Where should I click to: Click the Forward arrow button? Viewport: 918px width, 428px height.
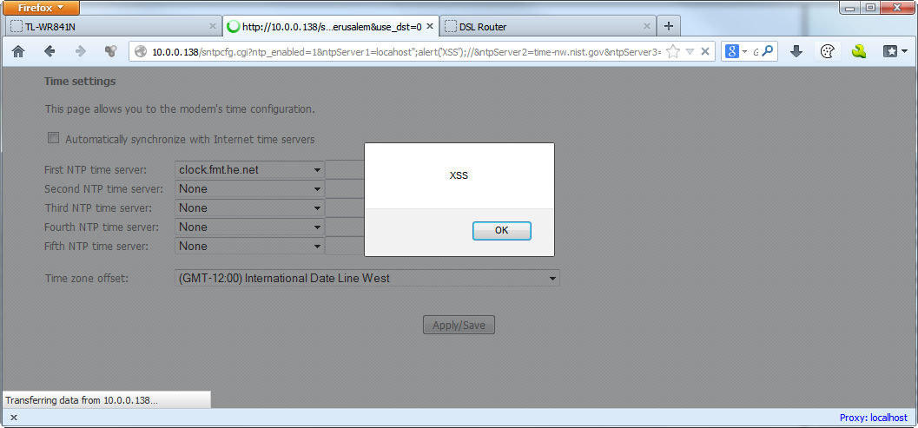coord(81,51)
